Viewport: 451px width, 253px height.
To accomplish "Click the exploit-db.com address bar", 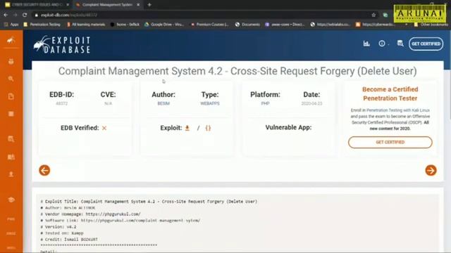I will tap(202, 15).
